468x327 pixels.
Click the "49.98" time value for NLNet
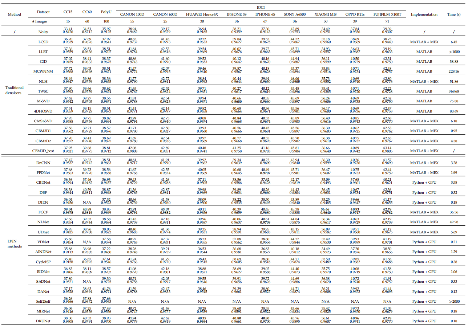[x=453, y=222]
